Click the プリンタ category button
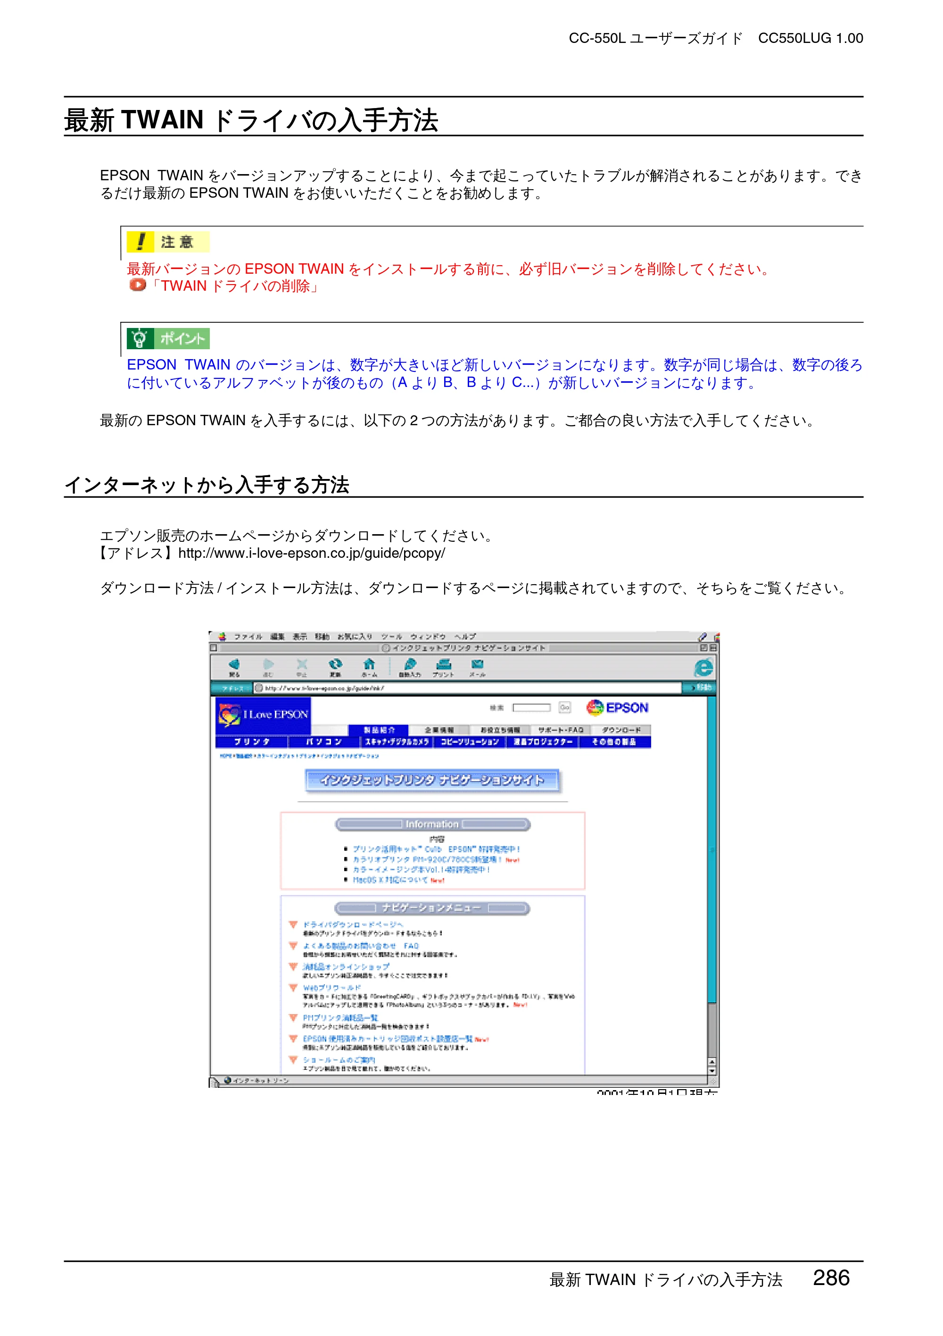 [252, 742]
